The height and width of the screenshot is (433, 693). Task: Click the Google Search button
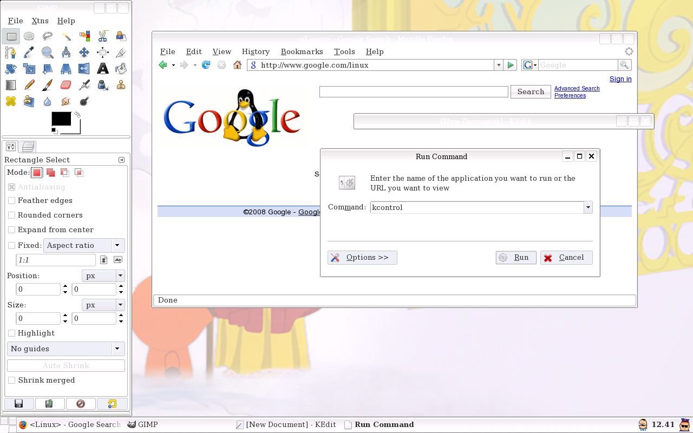(x=531, y=91)
